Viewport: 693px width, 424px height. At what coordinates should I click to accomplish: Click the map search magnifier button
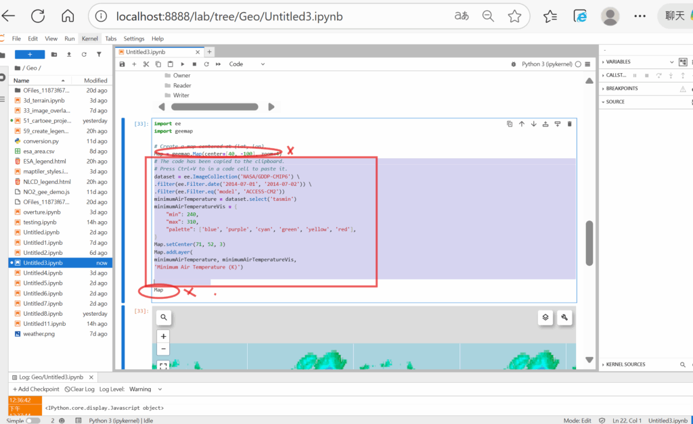click(x=164, y=317)
